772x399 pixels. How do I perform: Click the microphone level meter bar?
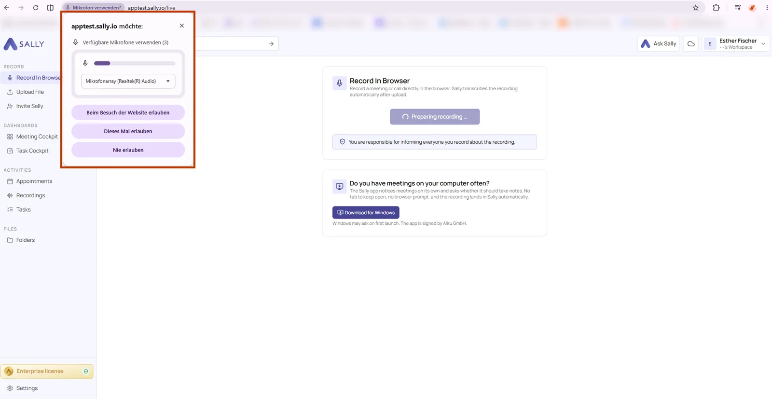[135, 63]
